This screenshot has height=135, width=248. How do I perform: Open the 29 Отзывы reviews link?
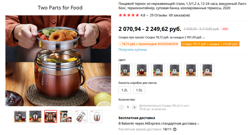[x=158, y=15]
